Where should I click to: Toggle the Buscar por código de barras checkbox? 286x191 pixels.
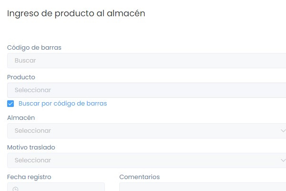pos(10,104)
